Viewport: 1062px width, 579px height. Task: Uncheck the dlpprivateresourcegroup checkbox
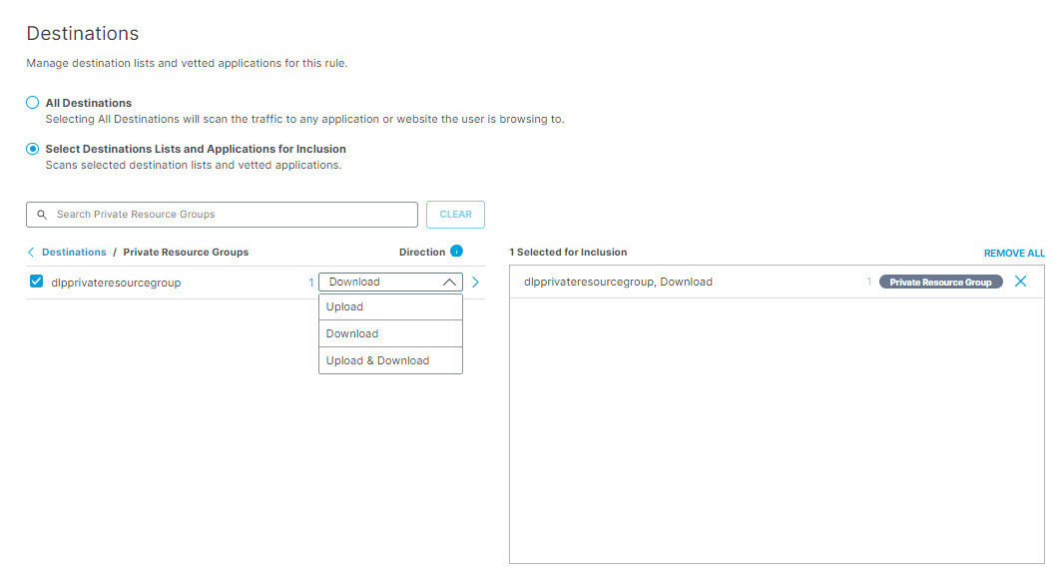pos(37,282)
